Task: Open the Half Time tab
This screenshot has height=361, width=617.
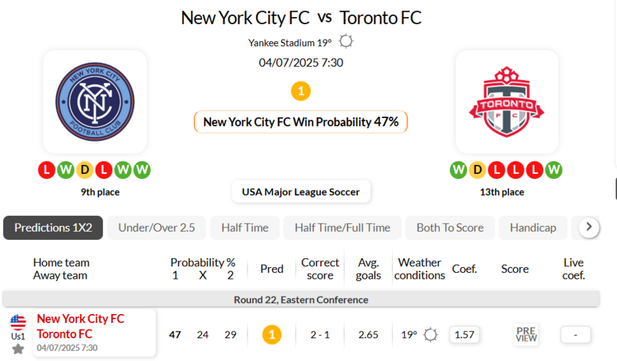Action: tap(245, 227)
